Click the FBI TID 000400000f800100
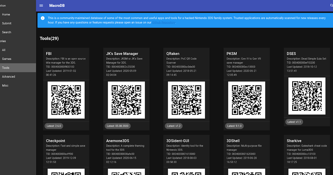 [x=60, y=67]
